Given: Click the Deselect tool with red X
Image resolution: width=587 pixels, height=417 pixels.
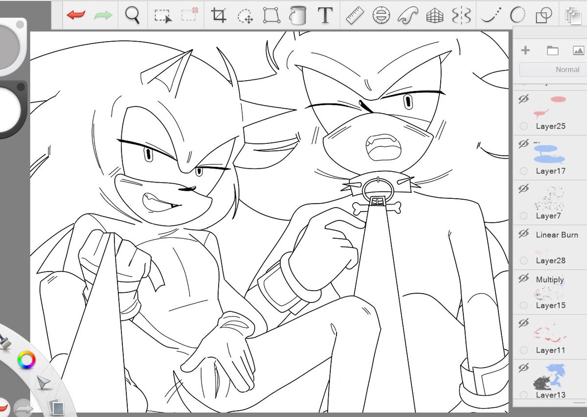Looking at the screenshot, I should coord(190,15).
